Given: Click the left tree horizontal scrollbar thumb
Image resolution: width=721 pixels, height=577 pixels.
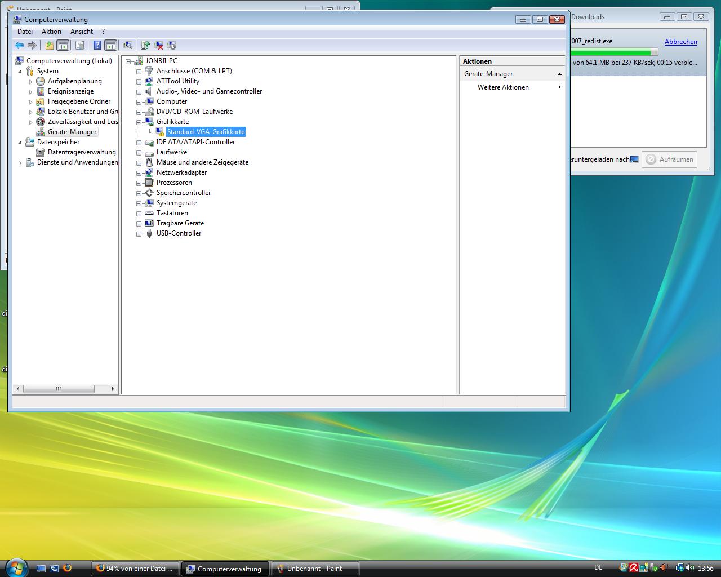Looking at the screenshot, I should (59, 389).
